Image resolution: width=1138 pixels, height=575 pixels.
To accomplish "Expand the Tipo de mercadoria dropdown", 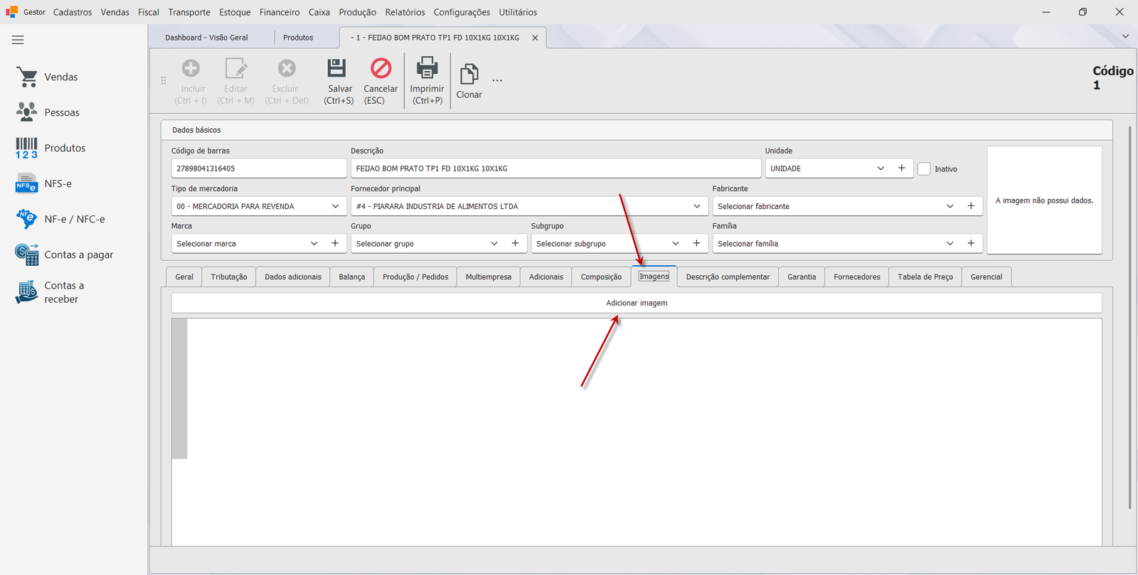I will click(336, 206).
